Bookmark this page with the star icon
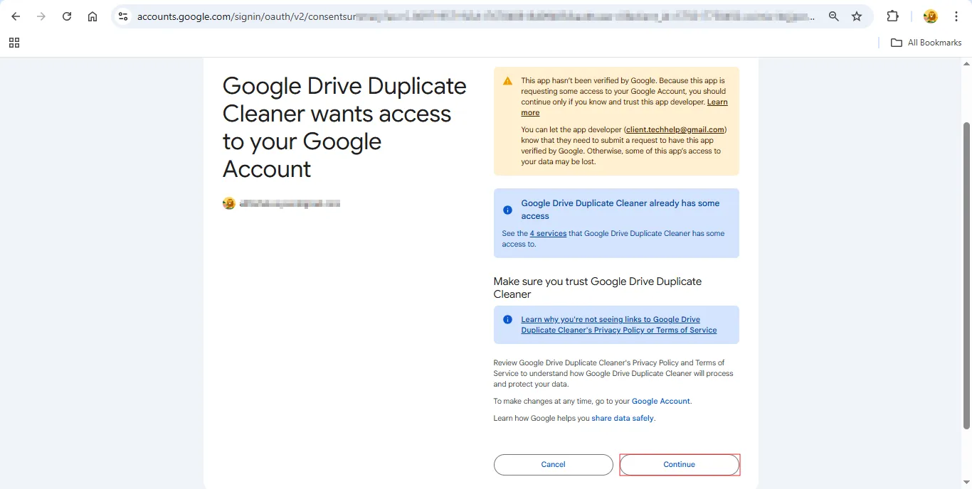 [857, 16]
